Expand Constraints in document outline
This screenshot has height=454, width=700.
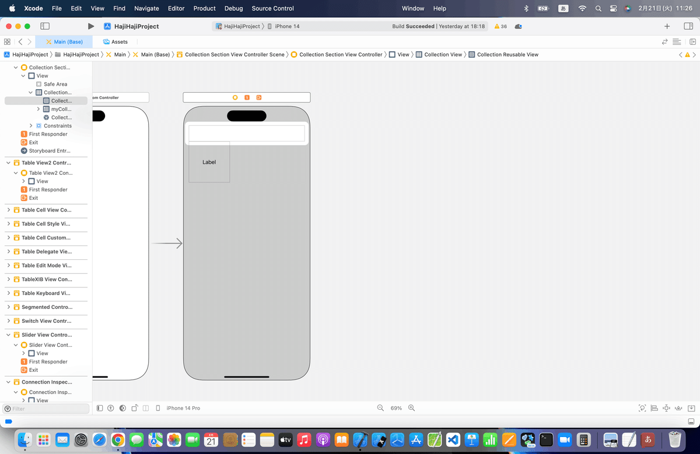click(x=31, y=126)
